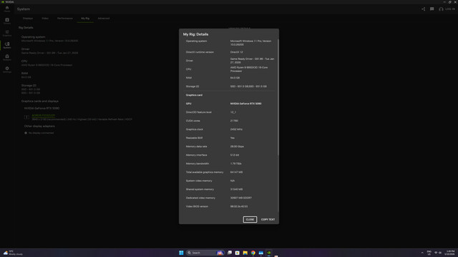Click the 'RAM' label in the dialog
Viewport: 458px width, 257px height.
tap(189, 78)
